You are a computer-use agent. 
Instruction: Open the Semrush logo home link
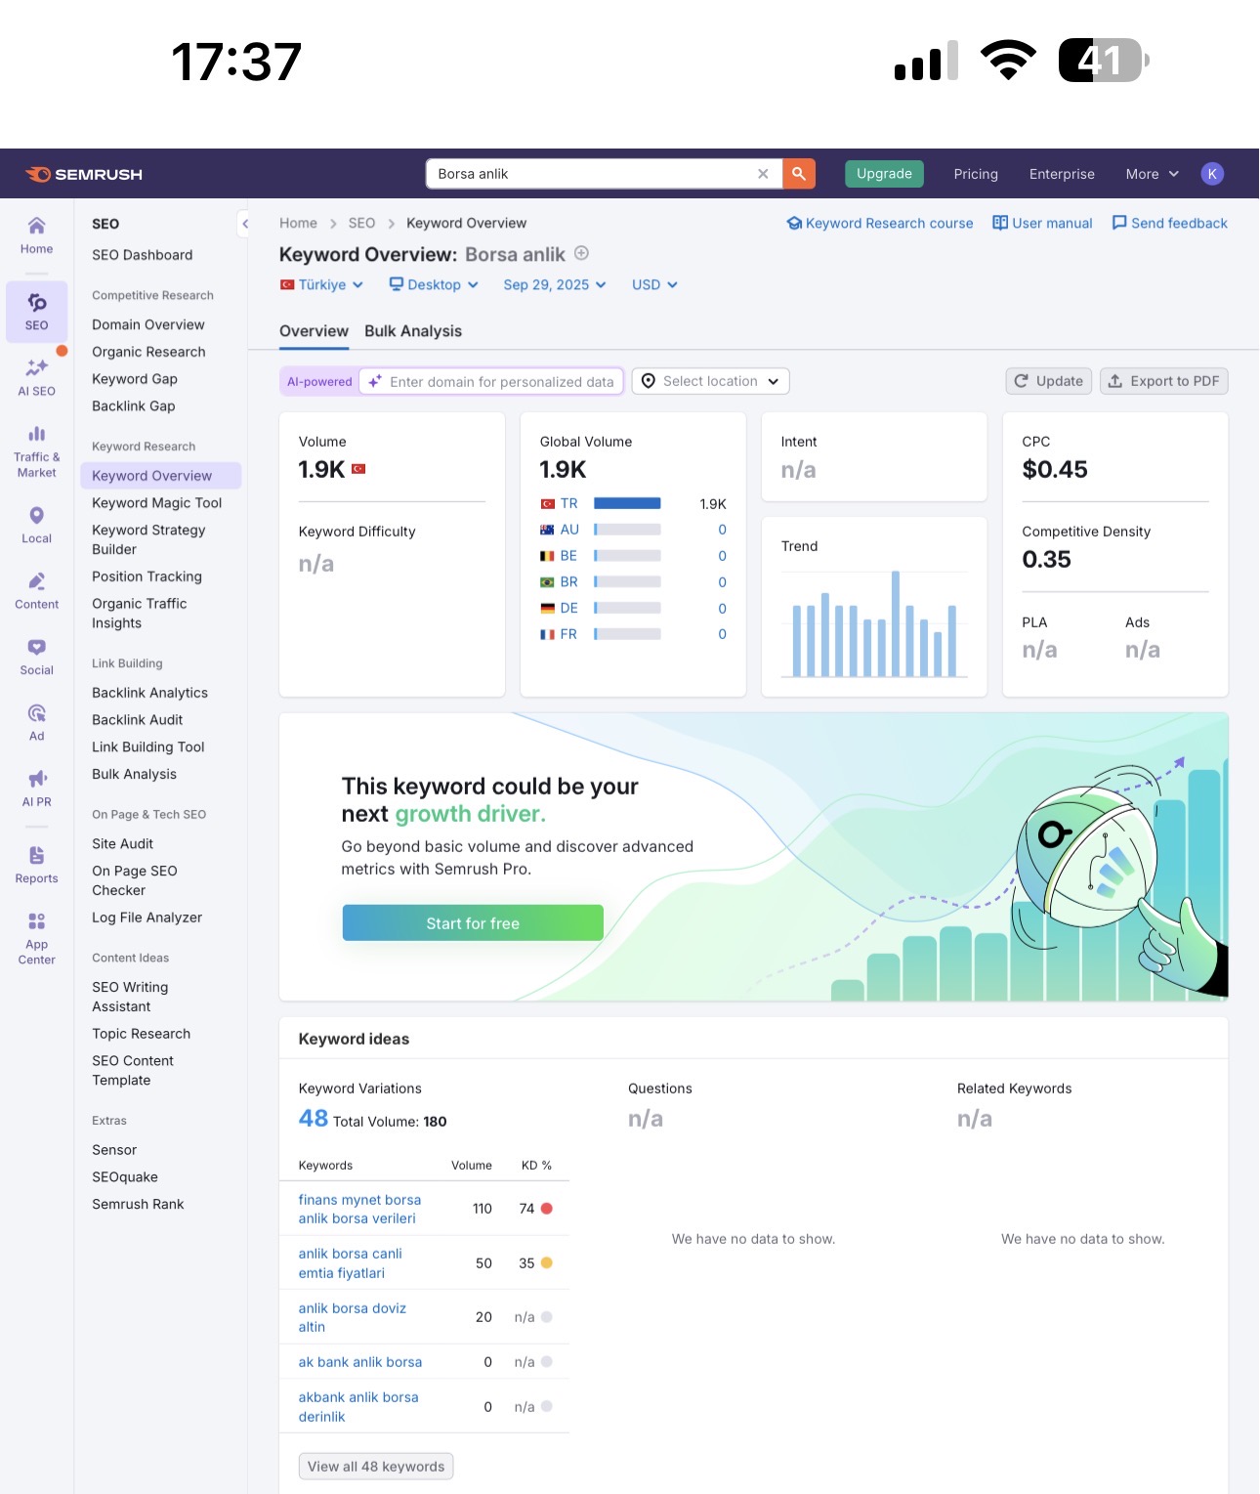[84, 174]
